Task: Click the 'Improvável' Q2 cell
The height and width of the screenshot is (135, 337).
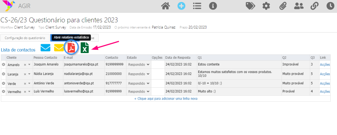Action: tap(296, 65)
